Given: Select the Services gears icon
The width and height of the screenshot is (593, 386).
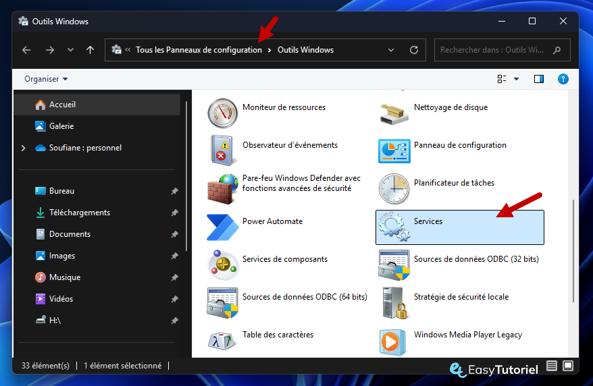Looking at the screenshot, I should tap(394, 227).
